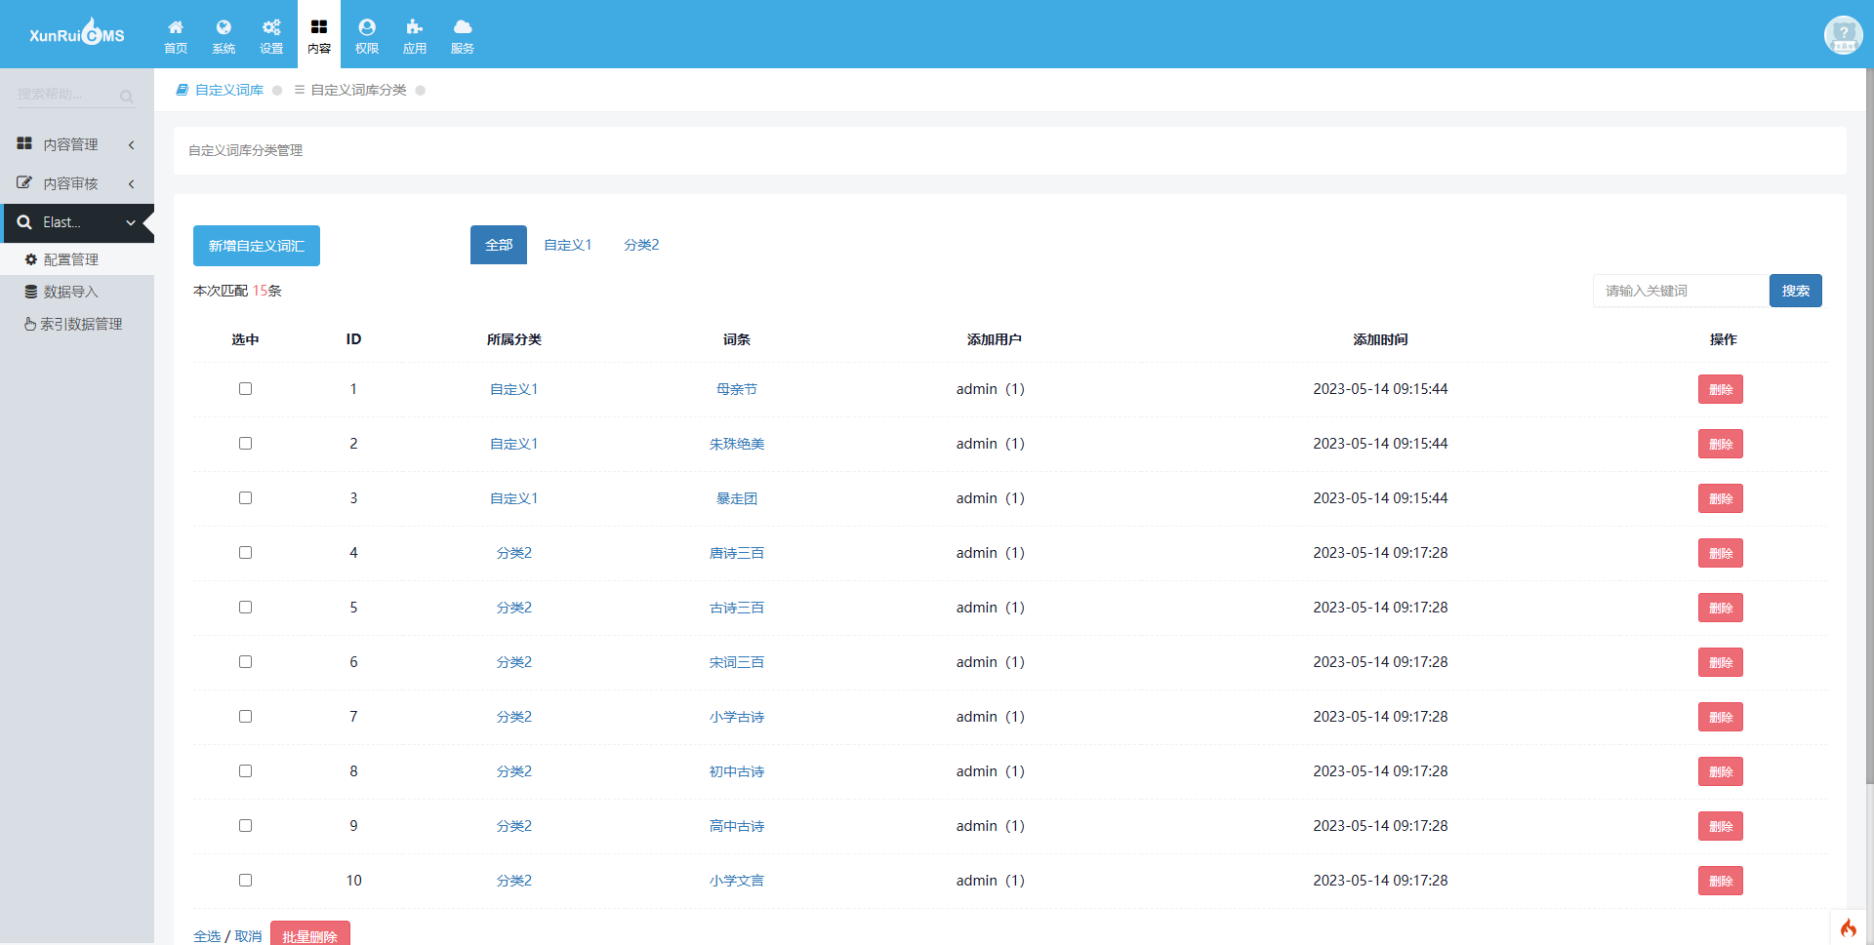
Task: Select the 内容 grid icon tab
Action: pos(319,27)
